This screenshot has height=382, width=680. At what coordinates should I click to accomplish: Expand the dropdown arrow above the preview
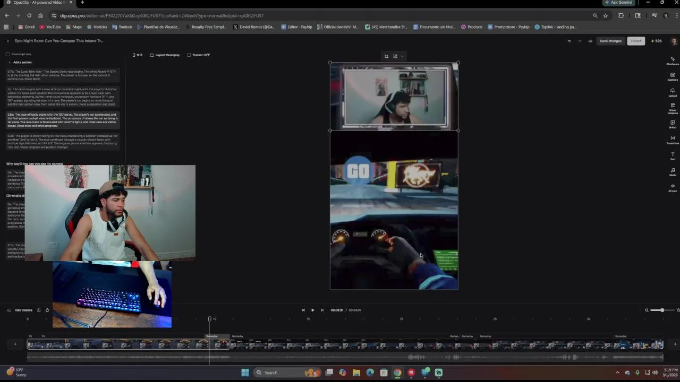402,56
